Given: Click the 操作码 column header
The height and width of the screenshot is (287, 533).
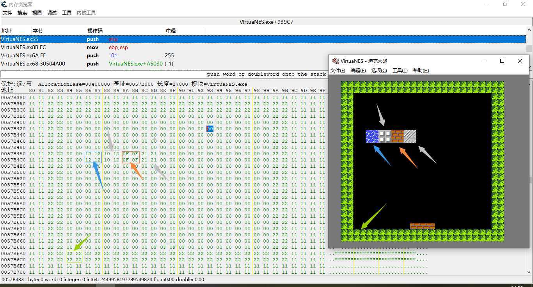Looking at the screenshot, I should 125,31.
